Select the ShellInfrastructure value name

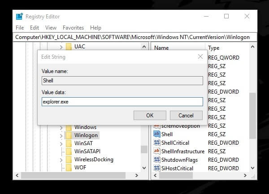click(183, 151)
